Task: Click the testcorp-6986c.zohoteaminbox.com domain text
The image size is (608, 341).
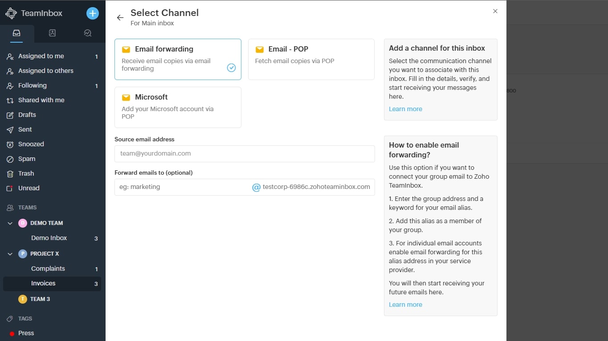Action: 316,187
